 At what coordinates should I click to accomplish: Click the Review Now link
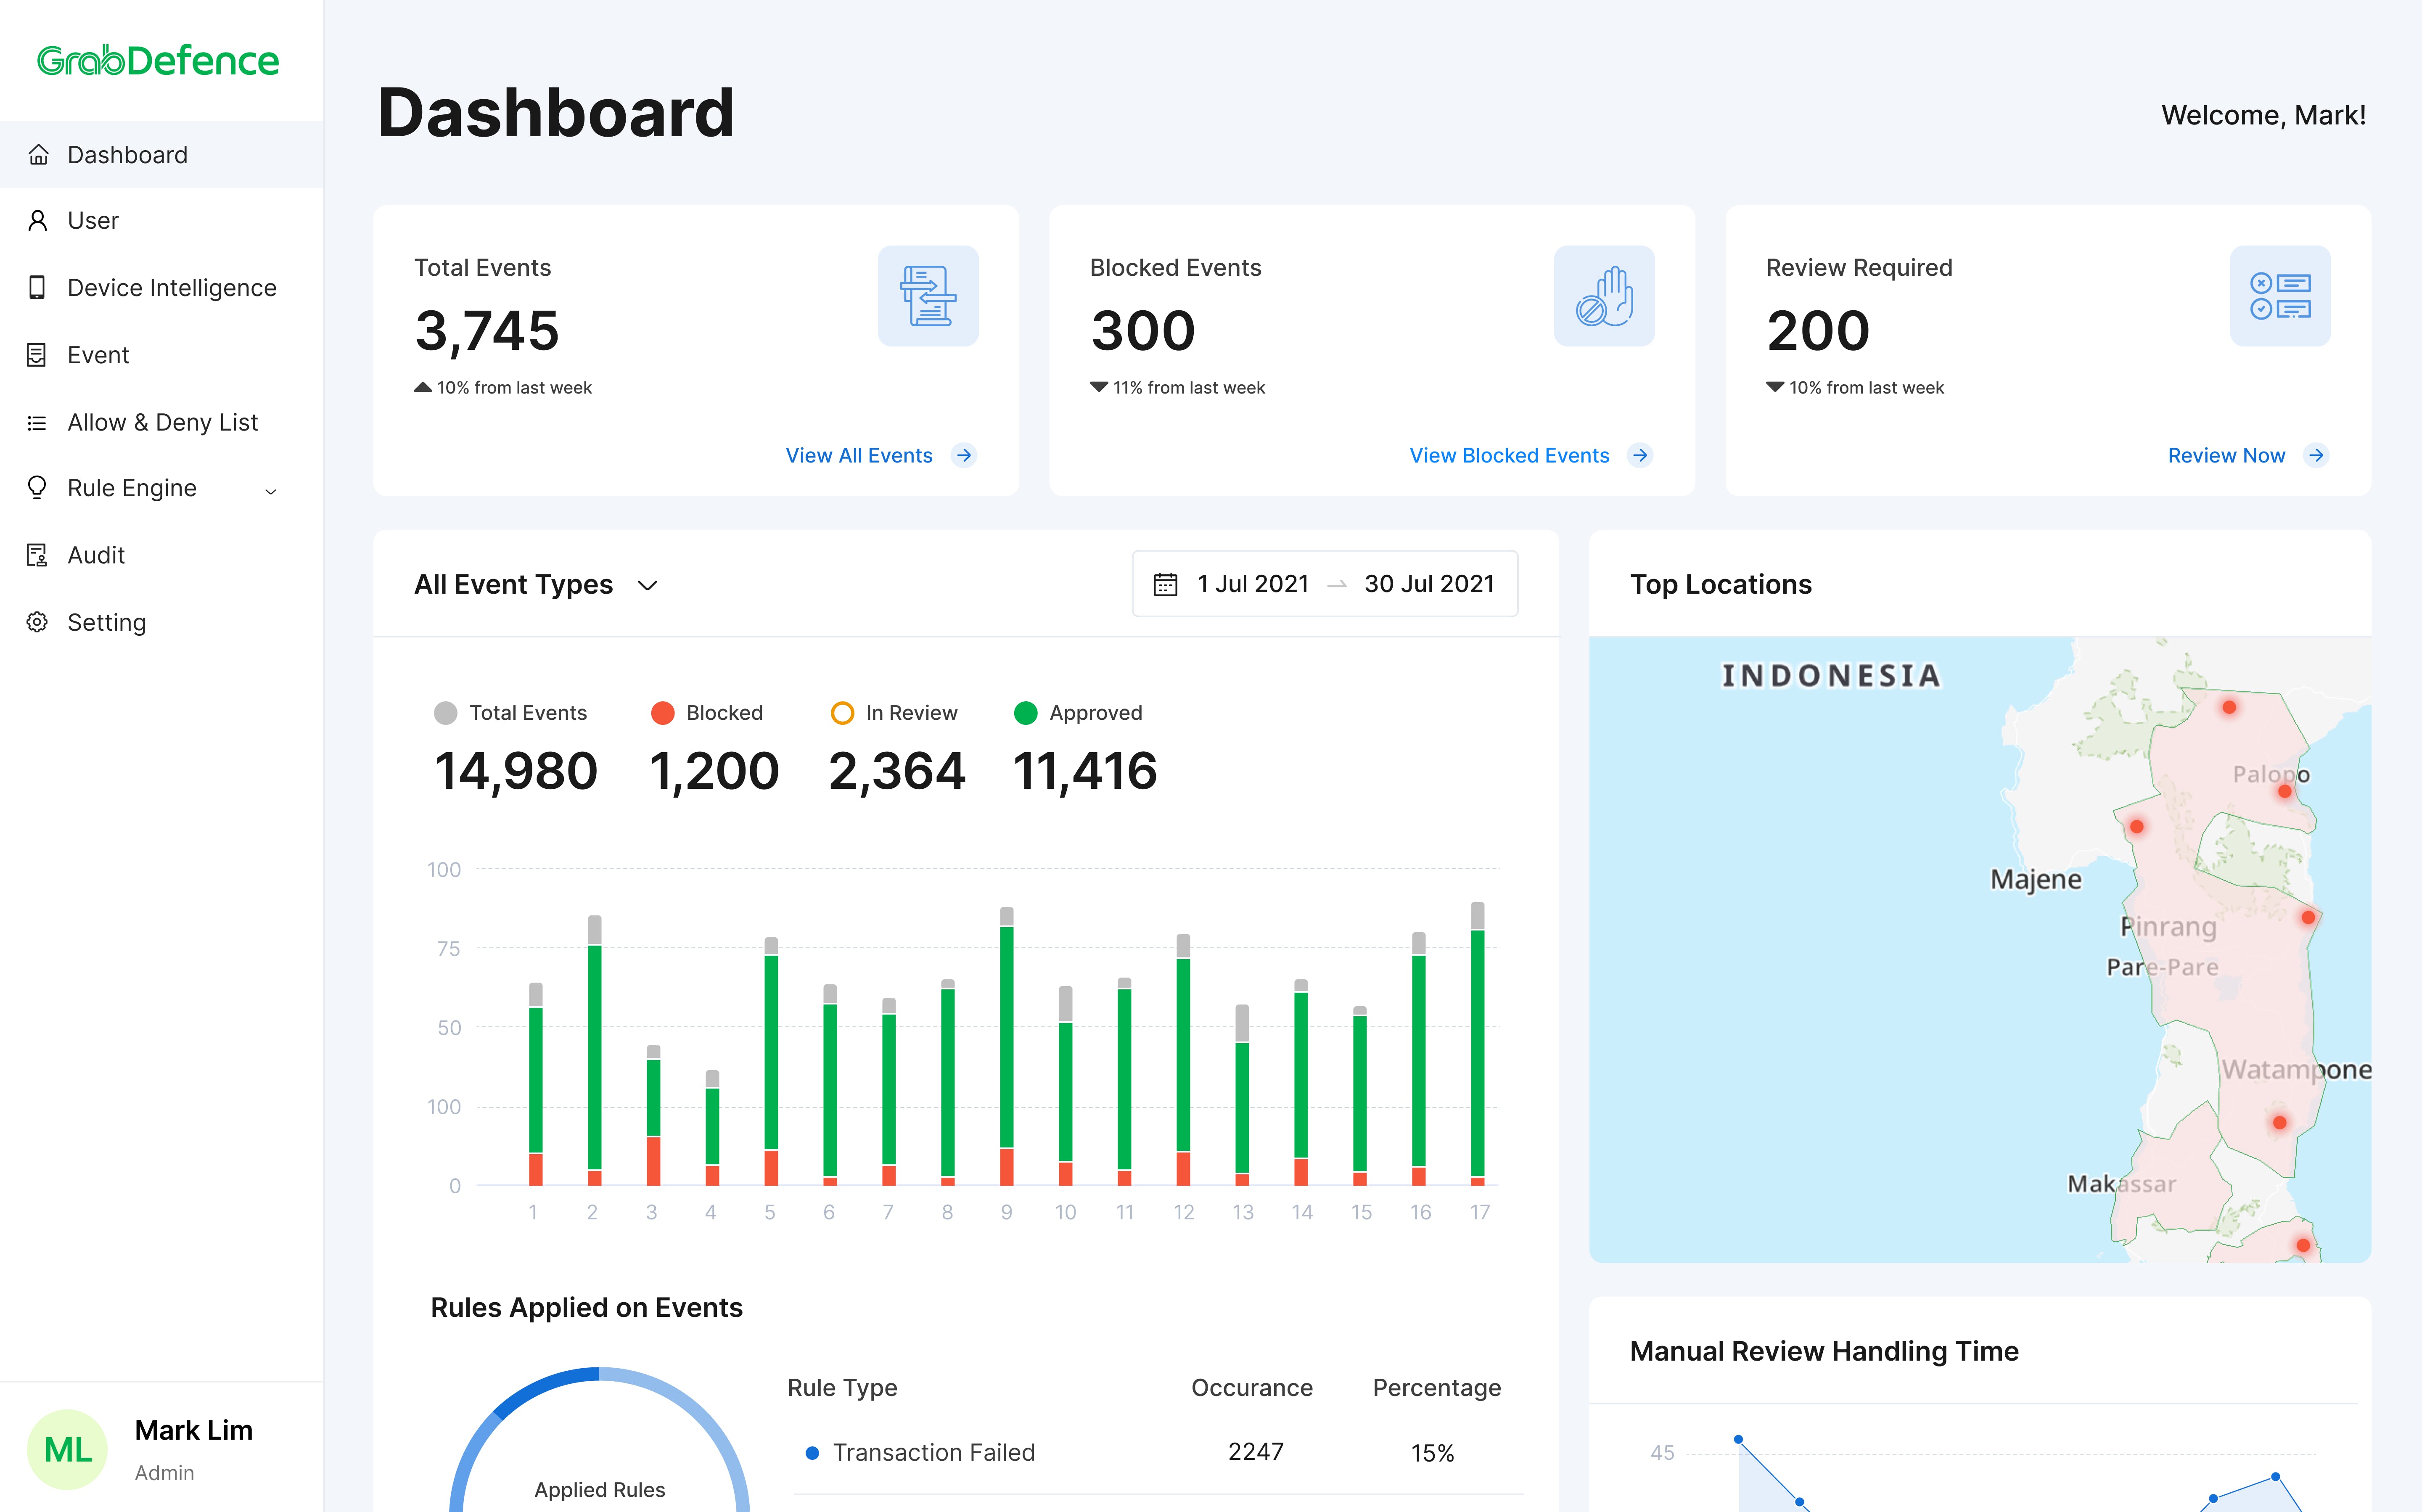coord(2226,456)
